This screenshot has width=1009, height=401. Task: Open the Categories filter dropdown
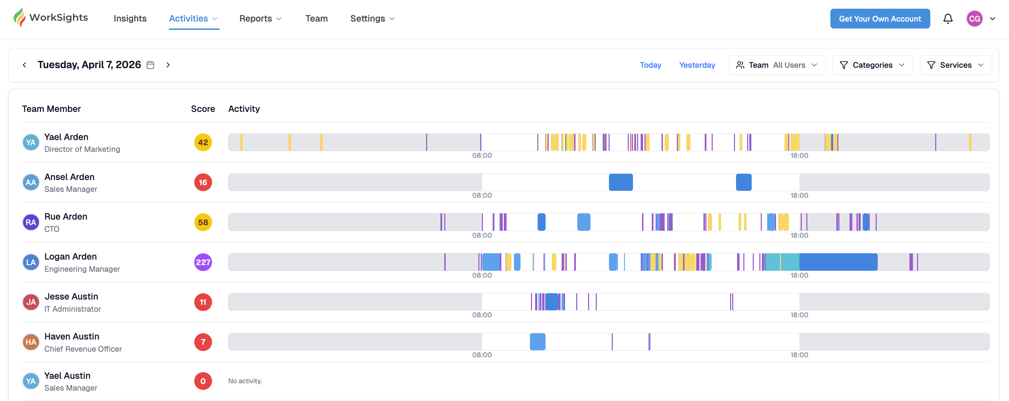(872, 65)
